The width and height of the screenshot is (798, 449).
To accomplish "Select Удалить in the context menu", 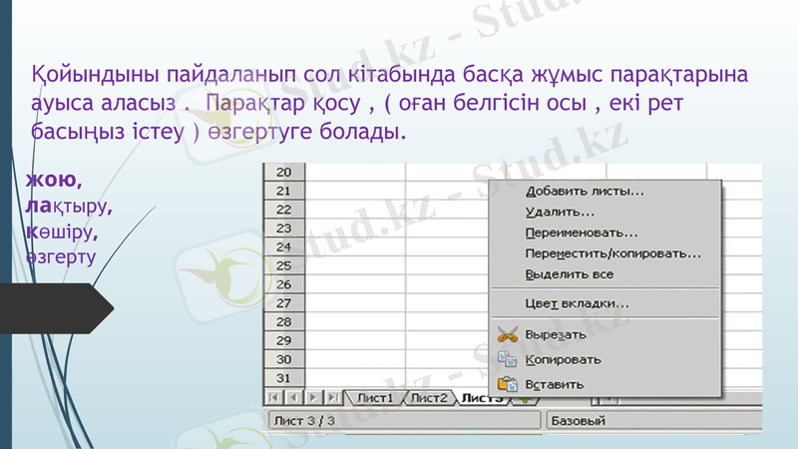I will coord(560,212).
